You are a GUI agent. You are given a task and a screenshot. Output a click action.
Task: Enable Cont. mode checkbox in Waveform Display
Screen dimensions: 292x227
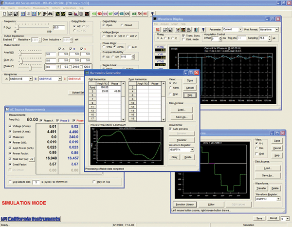click(x=183, y=39)
